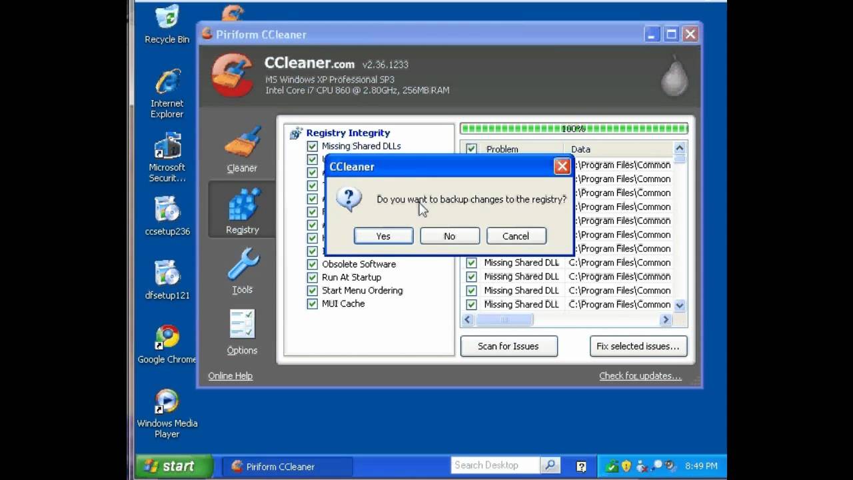
Task: Click the Search Desktop input field
Action: tap(496, 465)
